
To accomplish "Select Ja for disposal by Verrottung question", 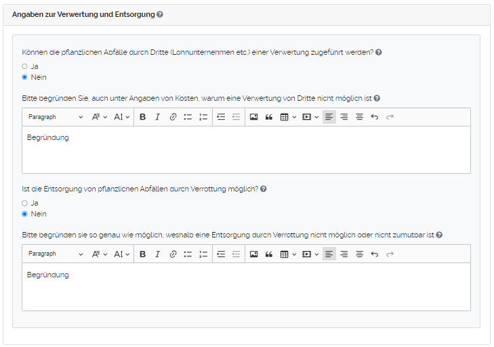I will point(25,203).
